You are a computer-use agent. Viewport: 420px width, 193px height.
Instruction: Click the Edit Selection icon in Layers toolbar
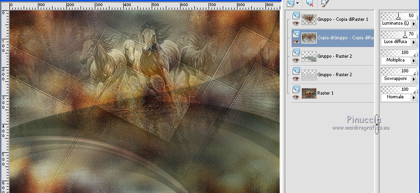coord(325,3)
